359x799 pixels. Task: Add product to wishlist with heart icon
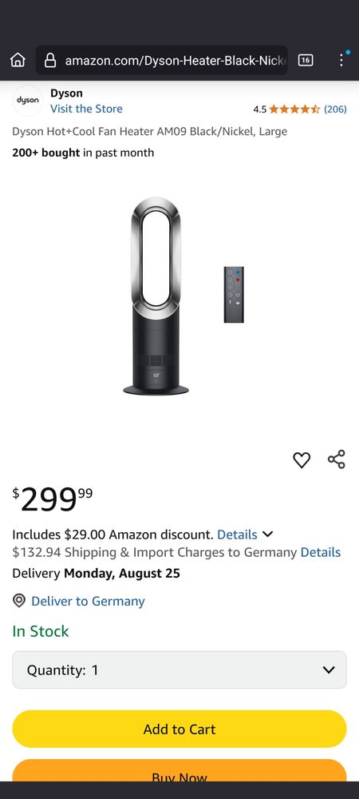[302, 460]
